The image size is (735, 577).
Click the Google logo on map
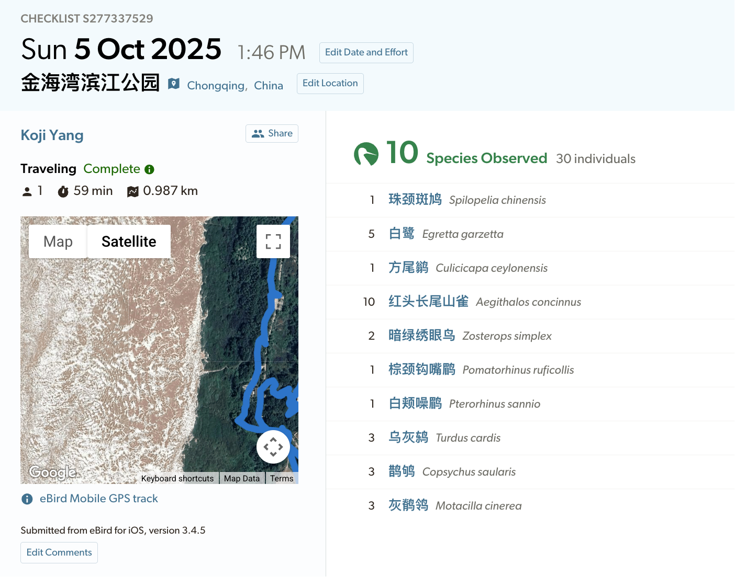click(x=52, y=472)
